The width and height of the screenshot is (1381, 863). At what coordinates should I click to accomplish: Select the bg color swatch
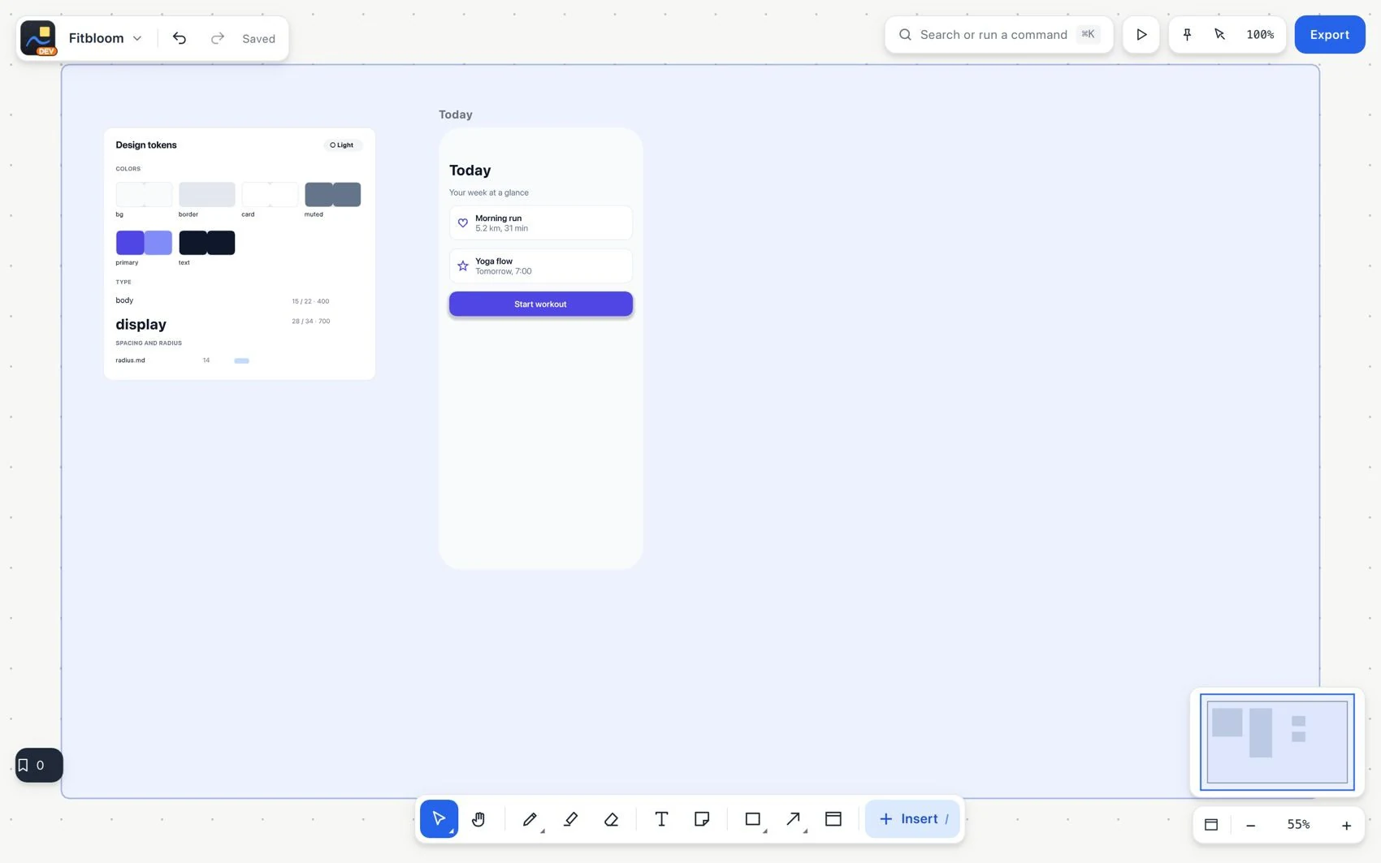point(144,194)
